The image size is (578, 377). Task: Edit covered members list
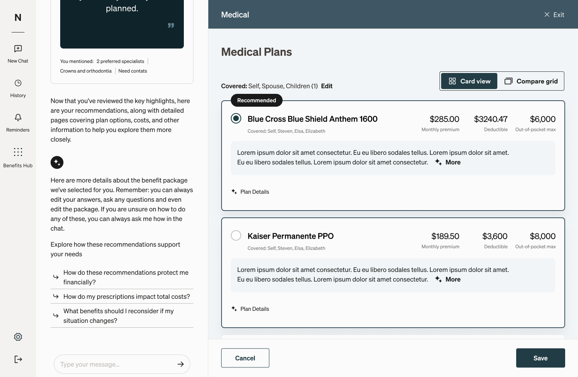pos(327,86)
